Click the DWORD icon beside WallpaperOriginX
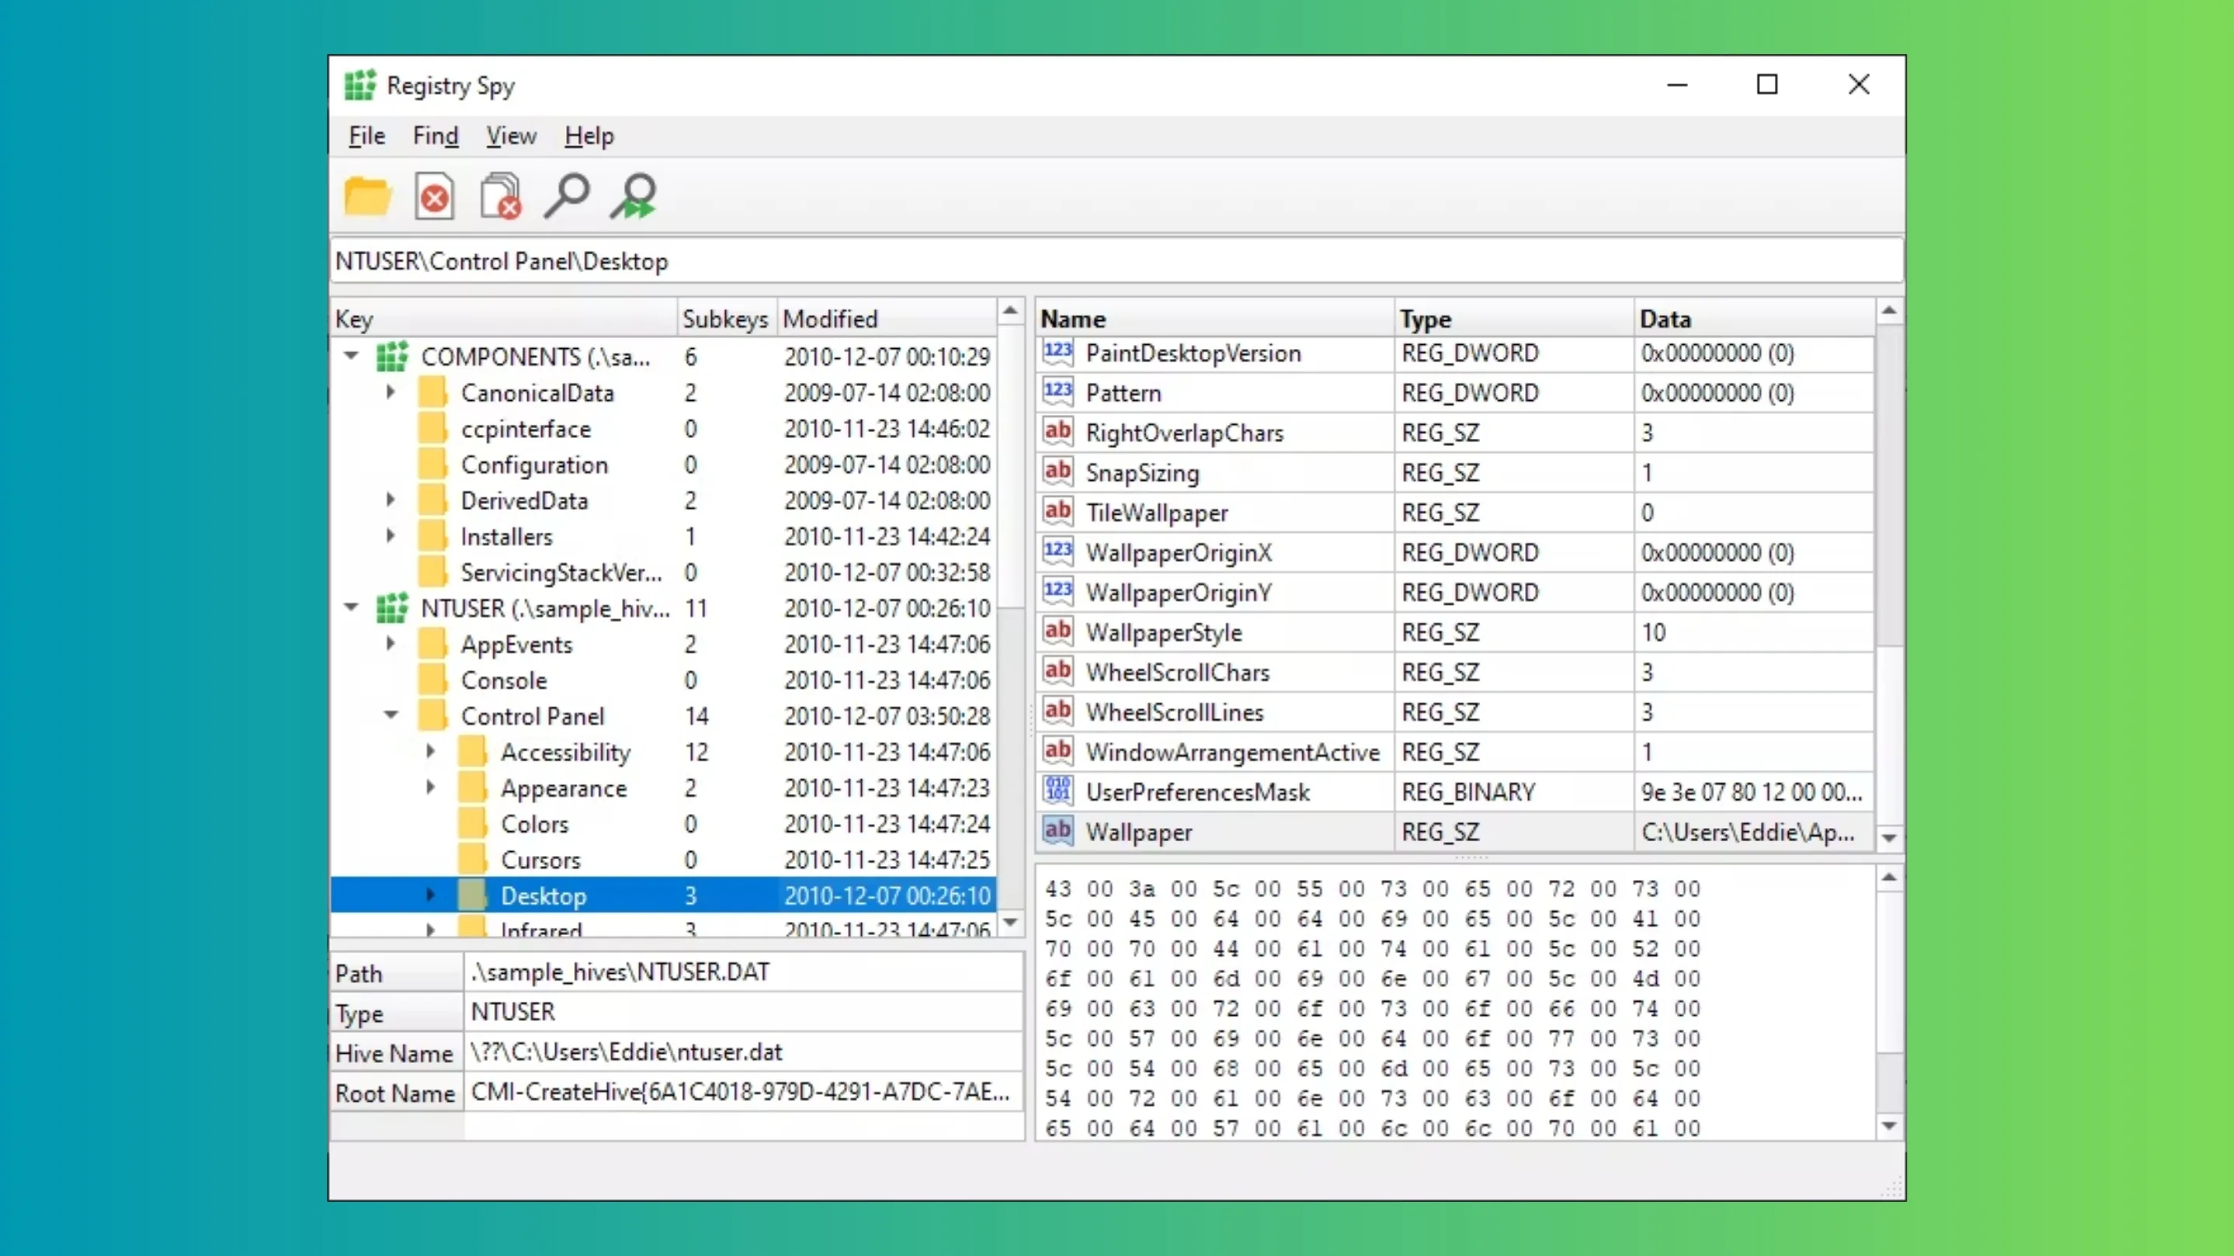2234x1256 pixels. (1057, 552)
